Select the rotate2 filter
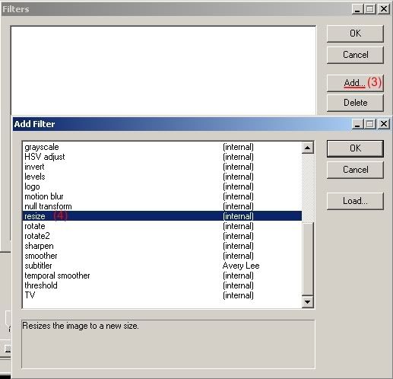Image resolution: width=393 pixels, height=379 pixels. click(162, 236)
